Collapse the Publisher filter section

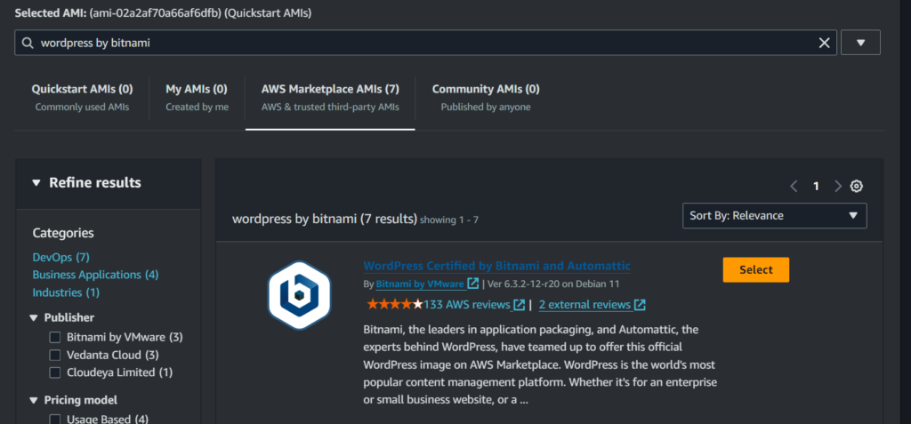(x=33, y=317)
